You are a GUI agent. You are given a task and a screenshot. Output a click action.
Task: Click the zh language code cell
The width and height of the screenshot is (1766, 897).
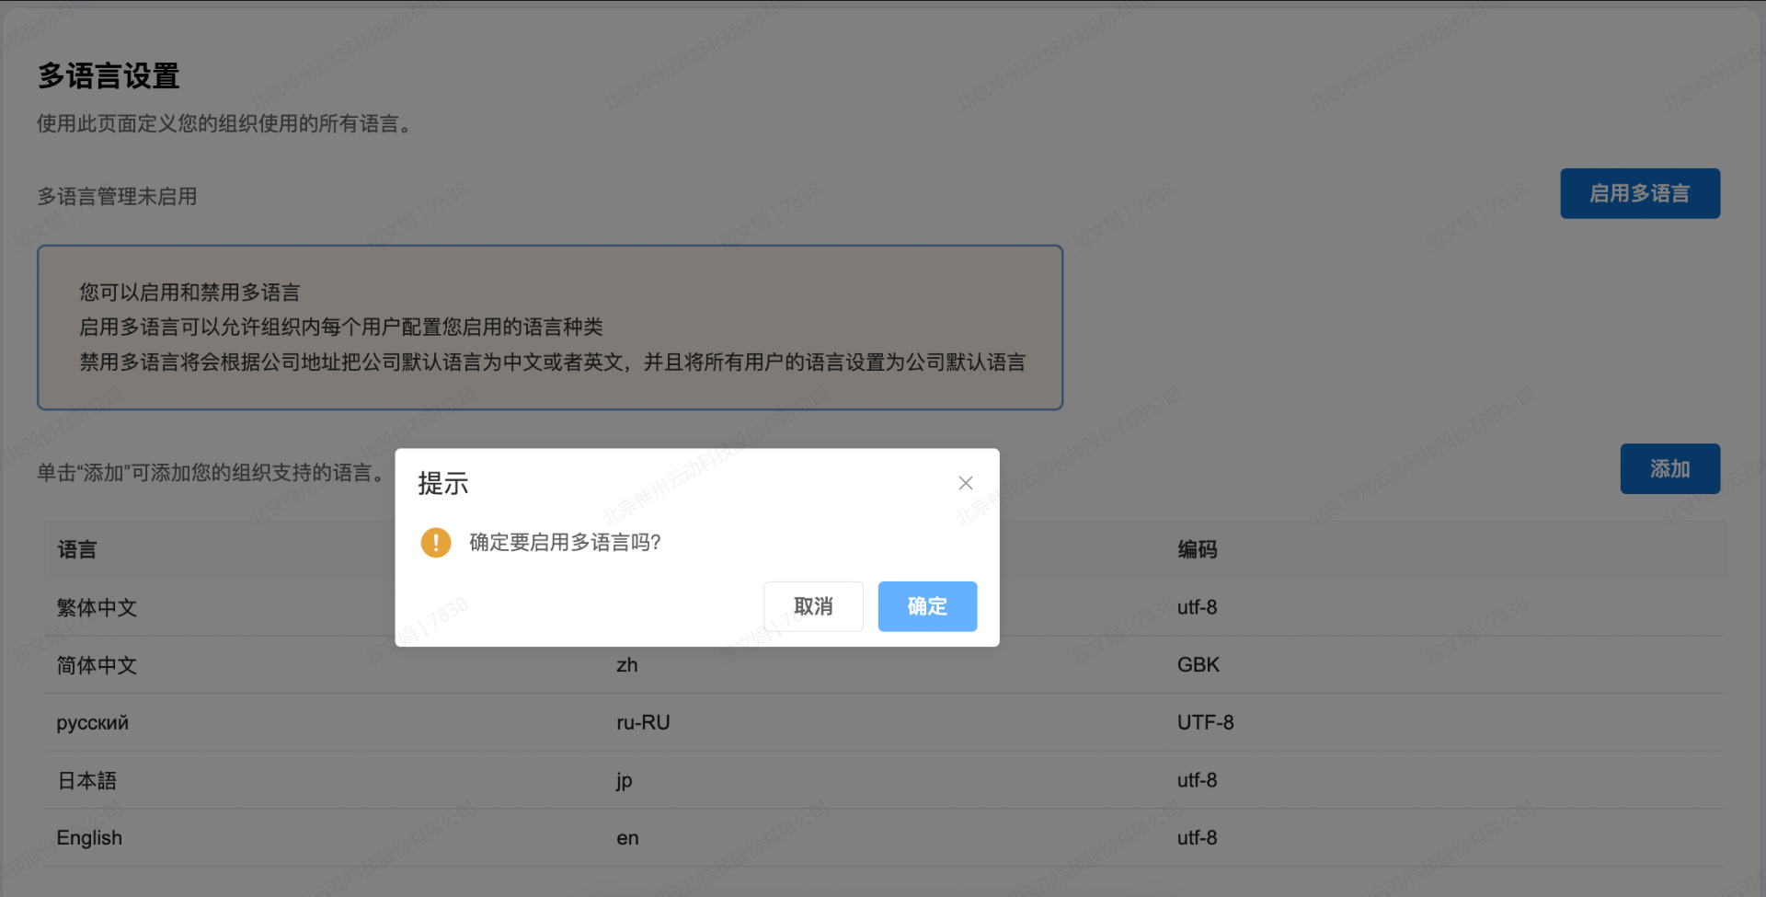(627, 665)
